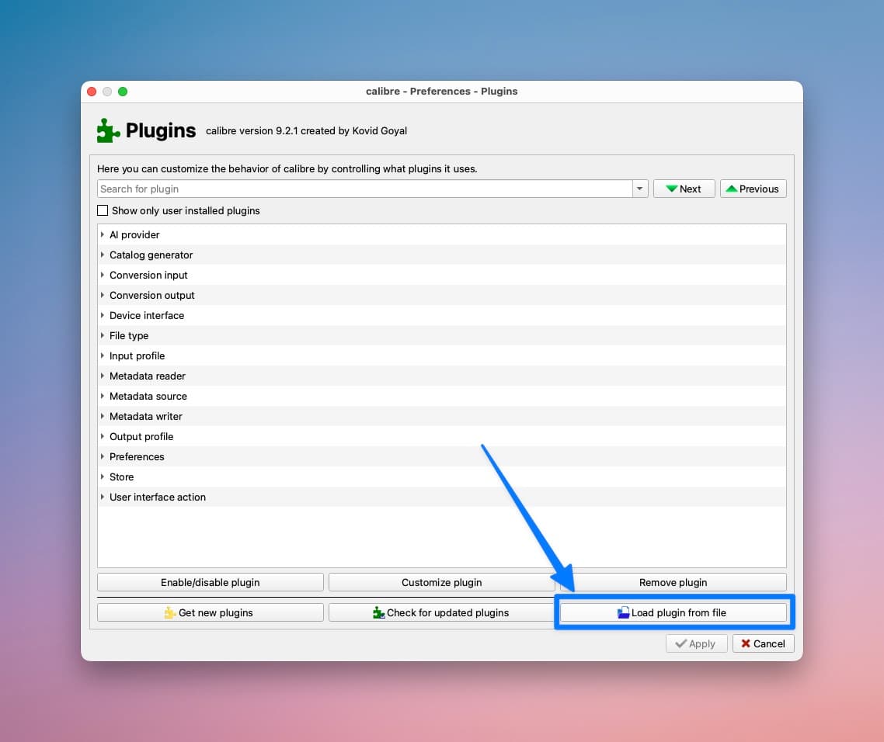Expand the User interface action category
Image resolution: width=884 pixels, height=742 pixels.
[102, 497]
